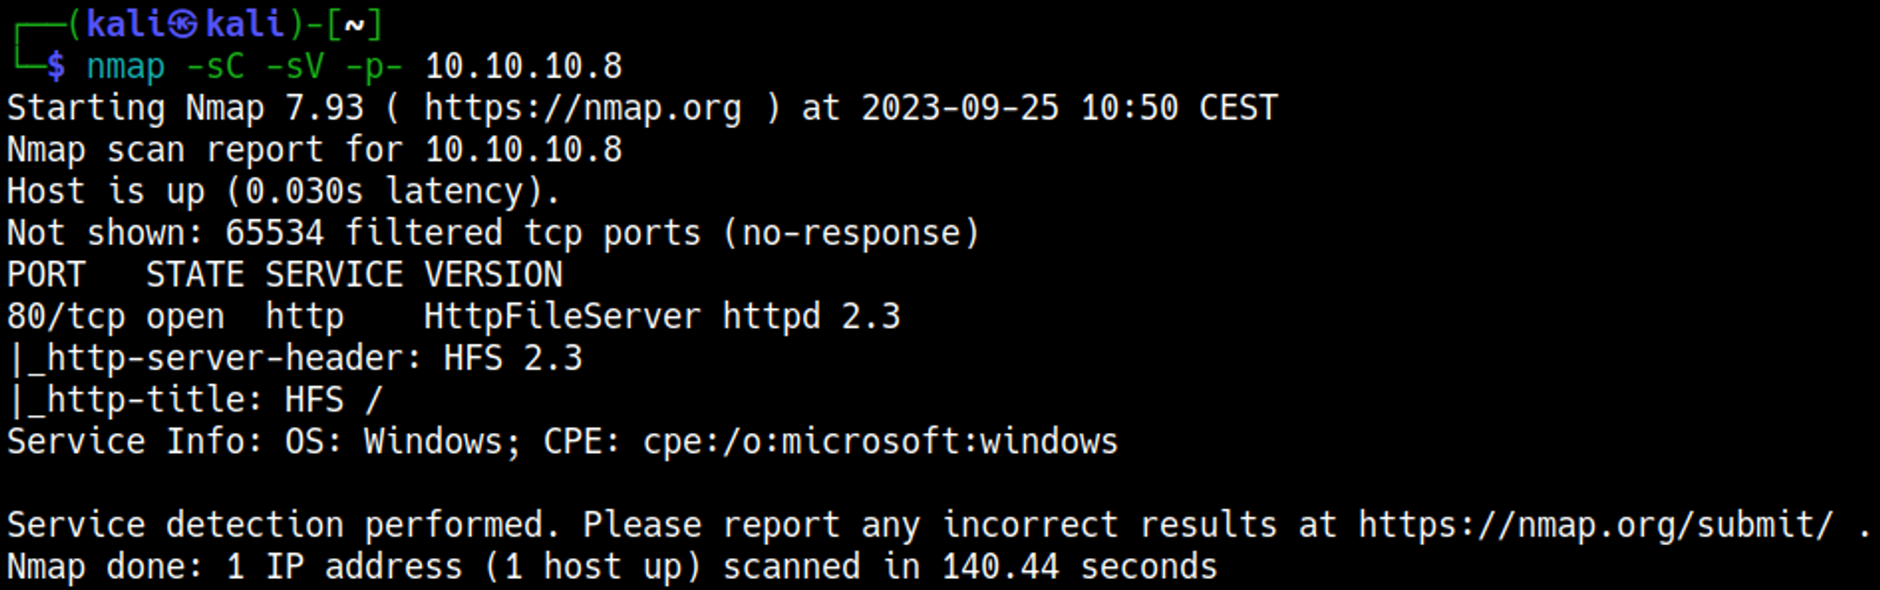Click the -p- flag in the command
The width and height of the screenshot is (1880, 590).
click(x=374, y=66)
